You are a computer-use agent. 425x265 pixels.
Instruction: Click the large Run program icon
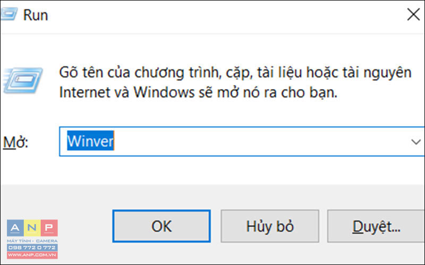[23, 81]
